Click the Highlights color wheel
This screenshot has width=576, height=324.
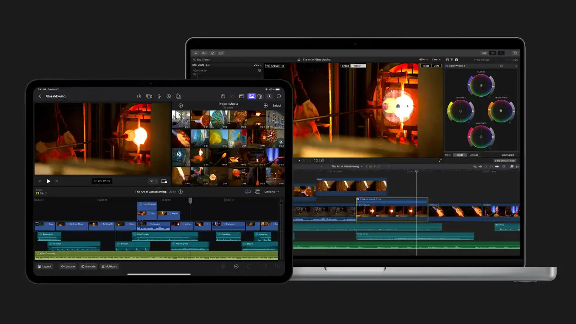click(x=501, y=111)
